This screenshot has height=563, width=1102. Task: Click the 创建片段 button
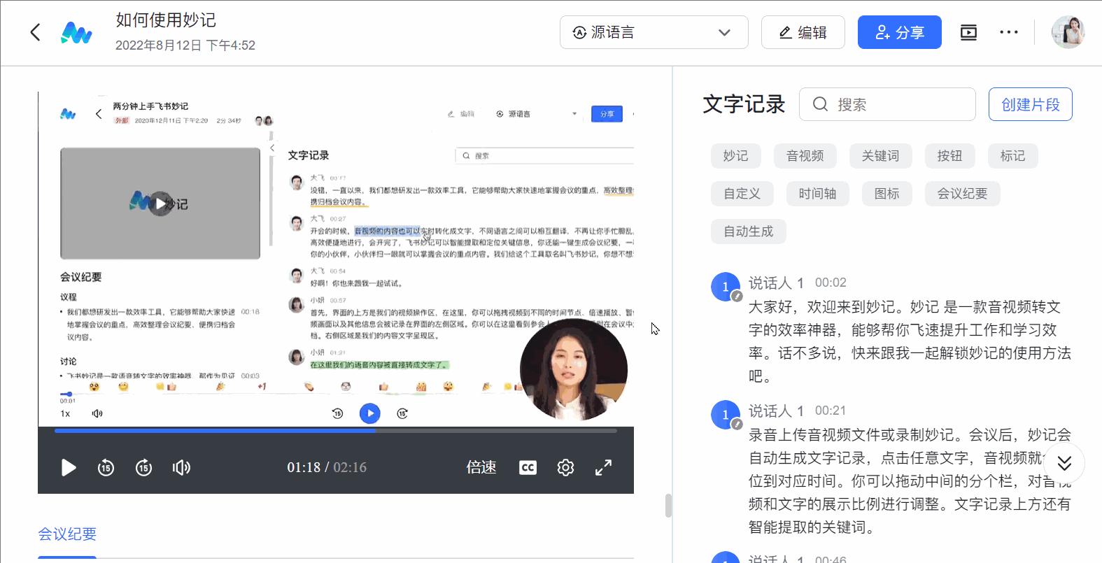pos(1030,104)
